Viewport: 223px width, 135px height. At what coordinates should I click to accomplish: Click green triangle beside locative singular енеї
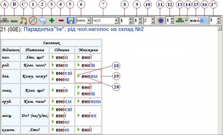[x=53, y=115]
